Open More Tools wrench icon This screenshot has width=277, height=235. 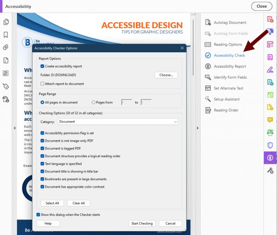(270, 170)
